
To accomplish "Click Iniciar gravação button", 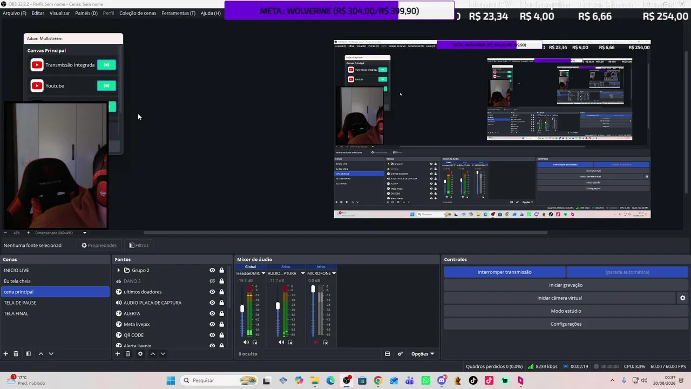I will pos(566,285).
